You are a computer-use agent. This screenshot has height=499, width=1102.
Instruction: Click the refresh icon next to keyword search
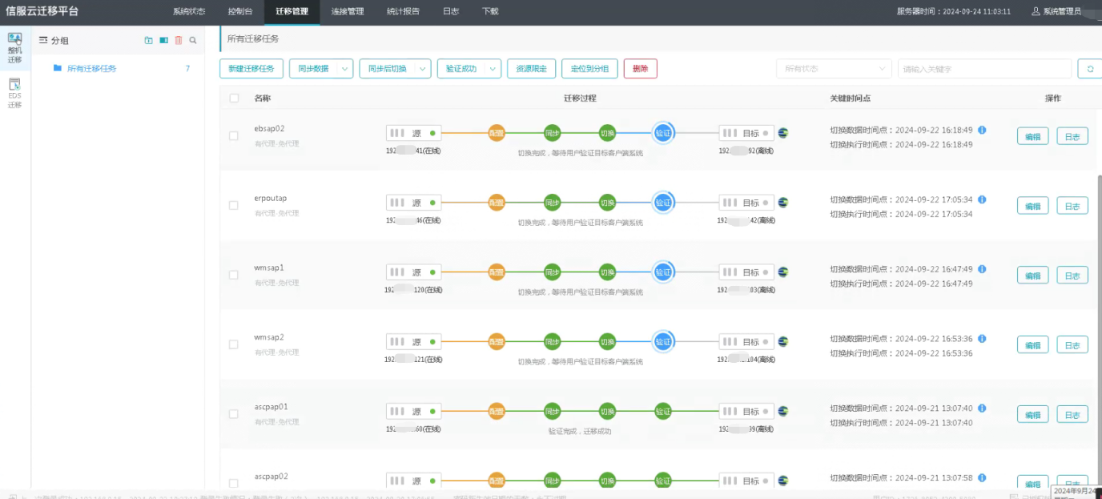click(x=1089, y=69)
